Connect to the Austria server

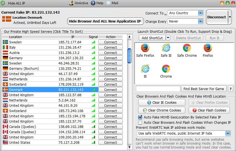click(x=111, y=53)
